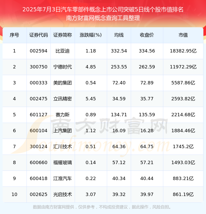The image size is (206, 214).
Task: Click moving average 64.36
Action: coord(119,147)
